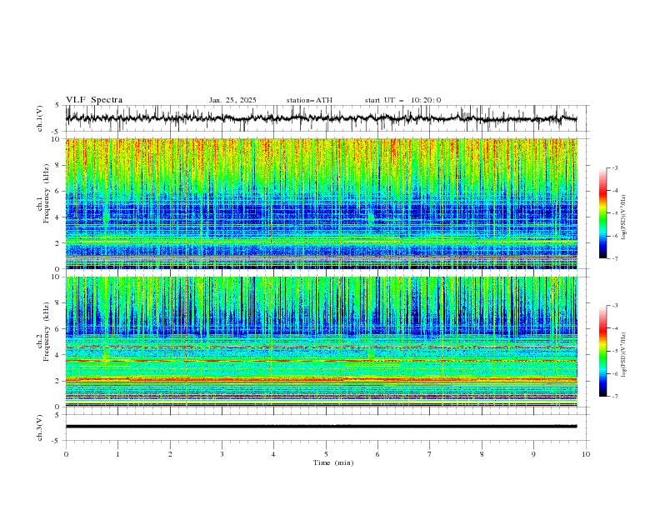
Task: Click the ch.1 spectrogram color scale bar
Action: tap(602, 213)
